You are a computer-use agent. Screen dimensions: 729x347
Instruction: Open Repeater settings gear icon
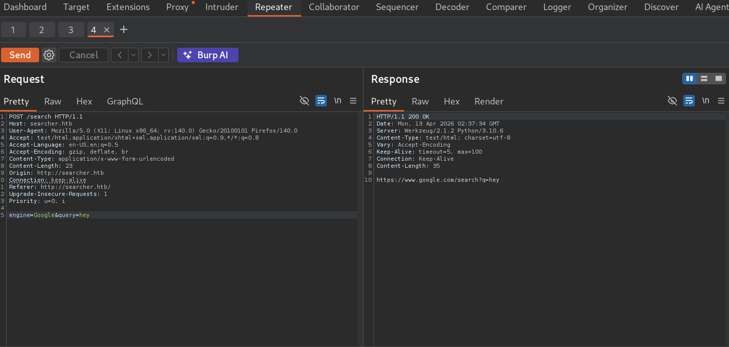(49, 55)
